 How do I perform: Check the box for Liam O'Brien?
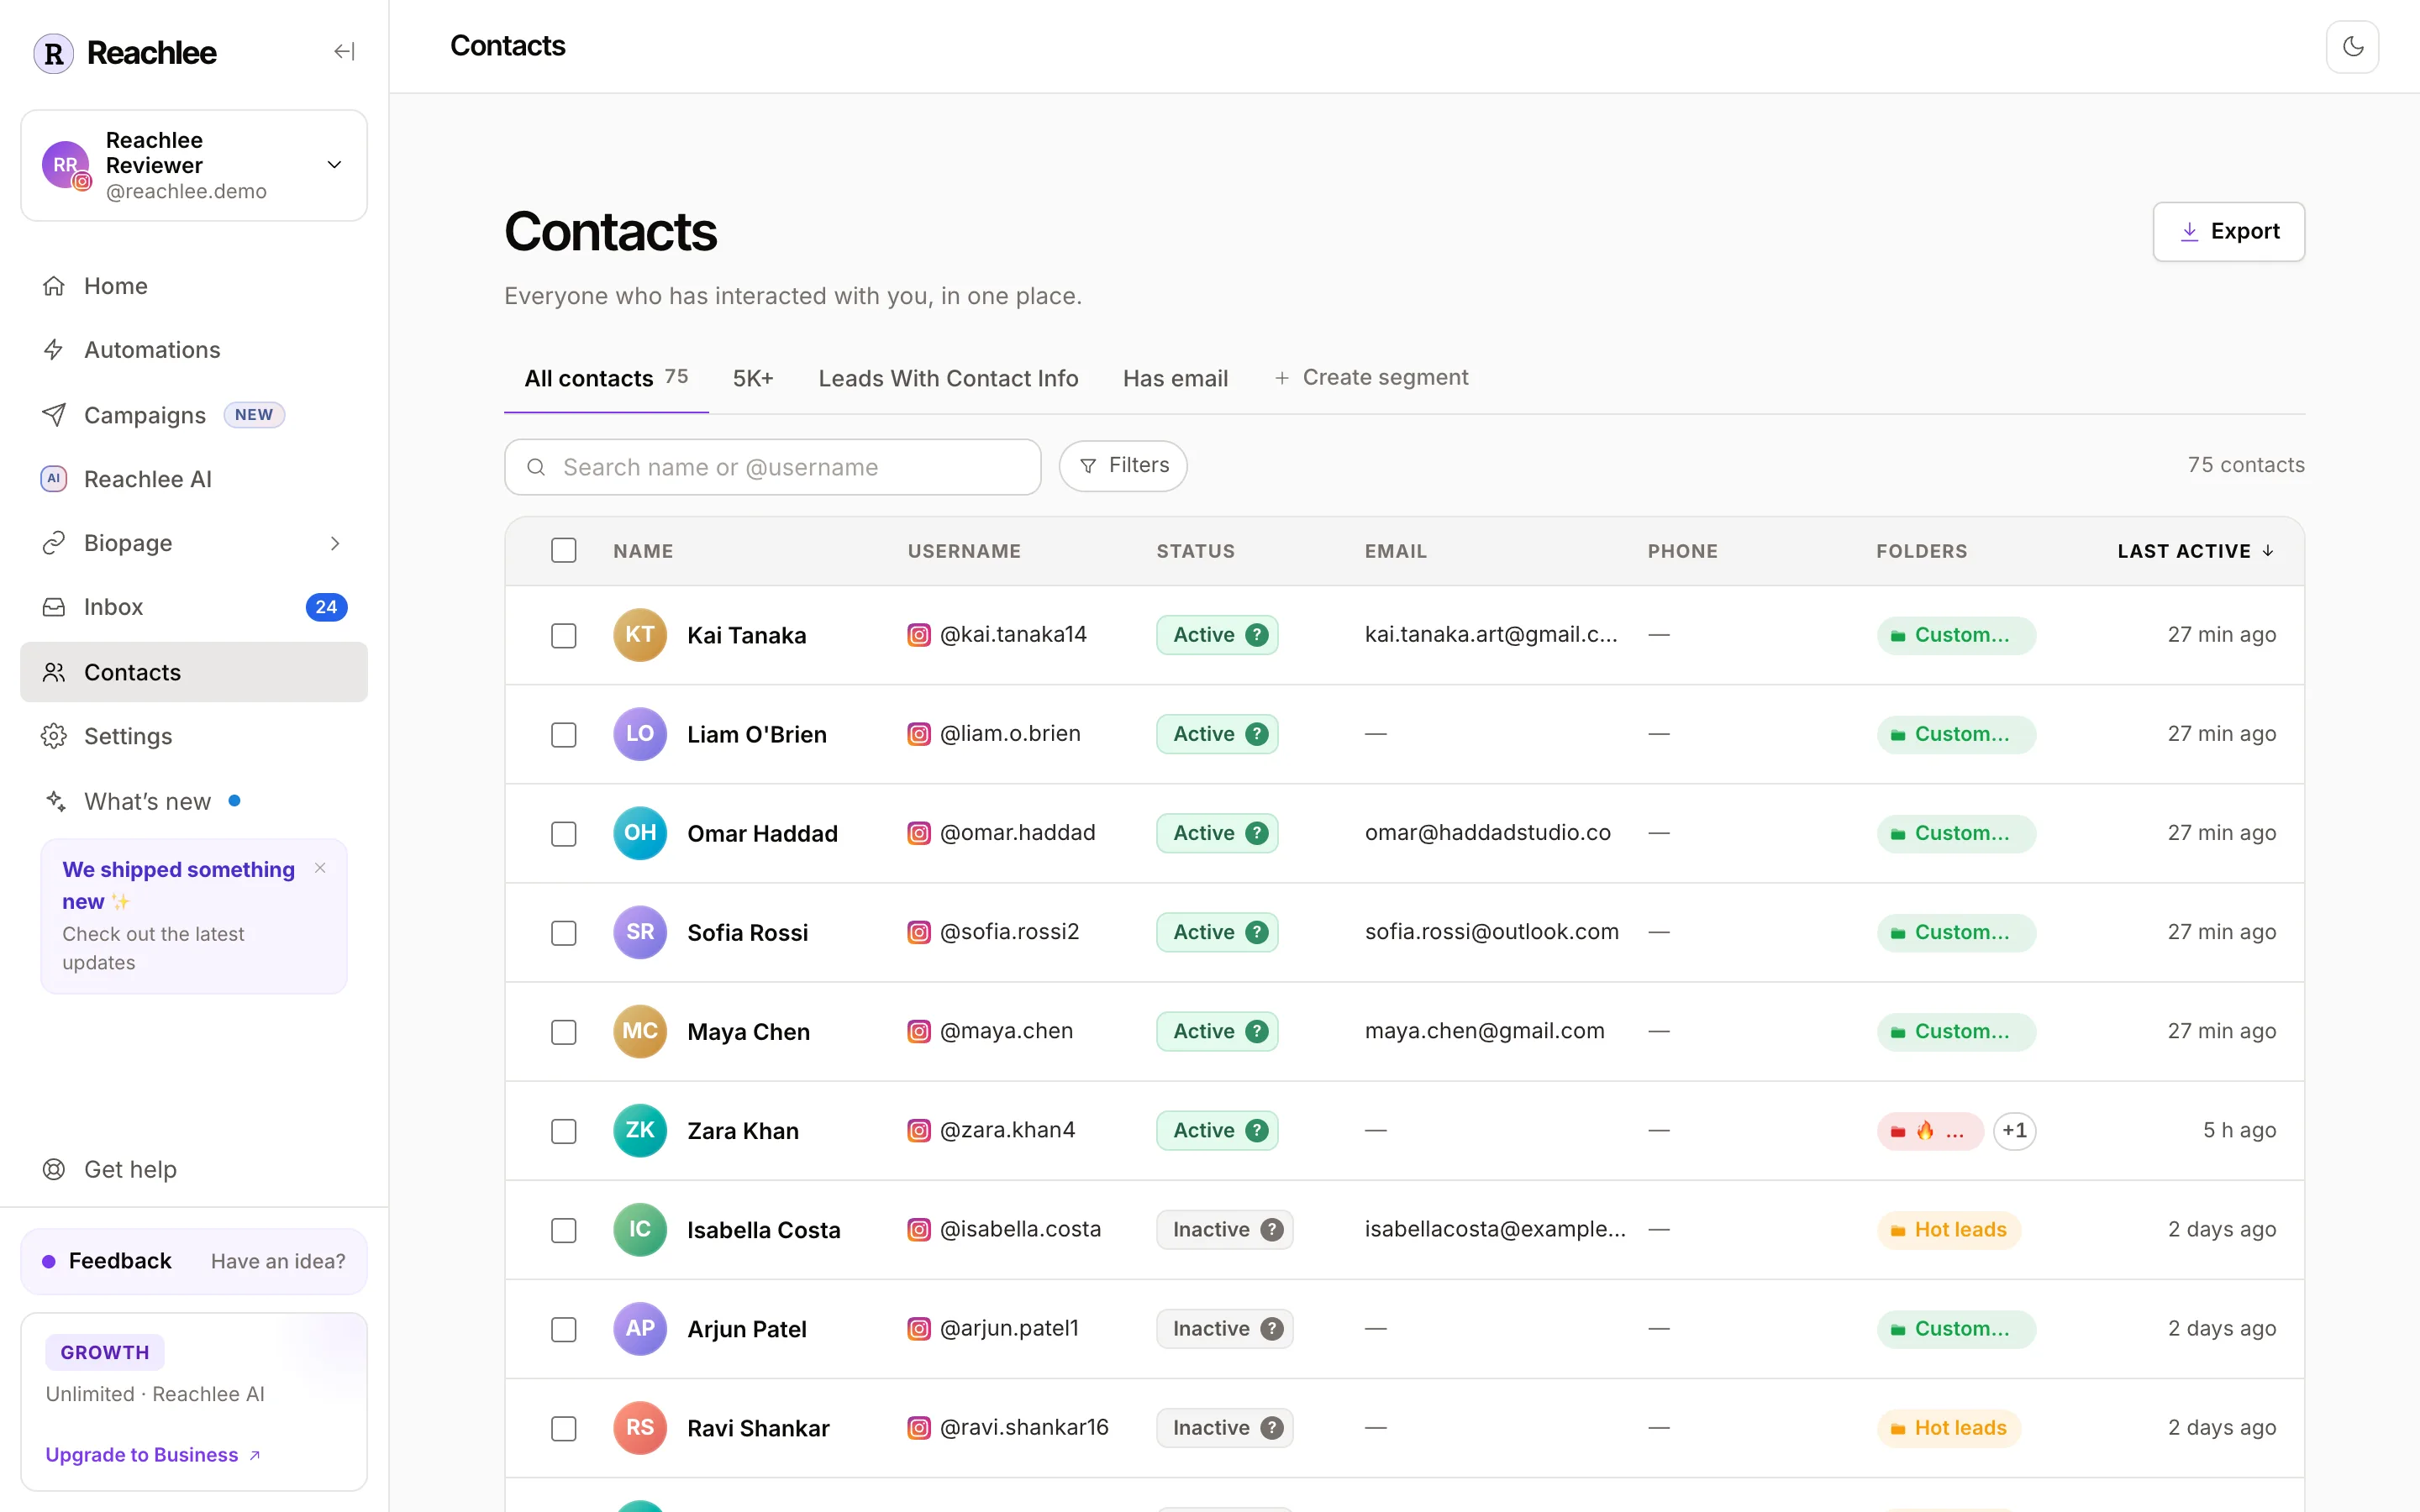pos(564,735)
